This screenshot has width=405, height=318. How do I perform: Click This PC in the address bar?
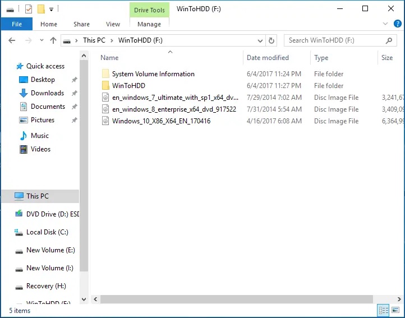point(94,40)
